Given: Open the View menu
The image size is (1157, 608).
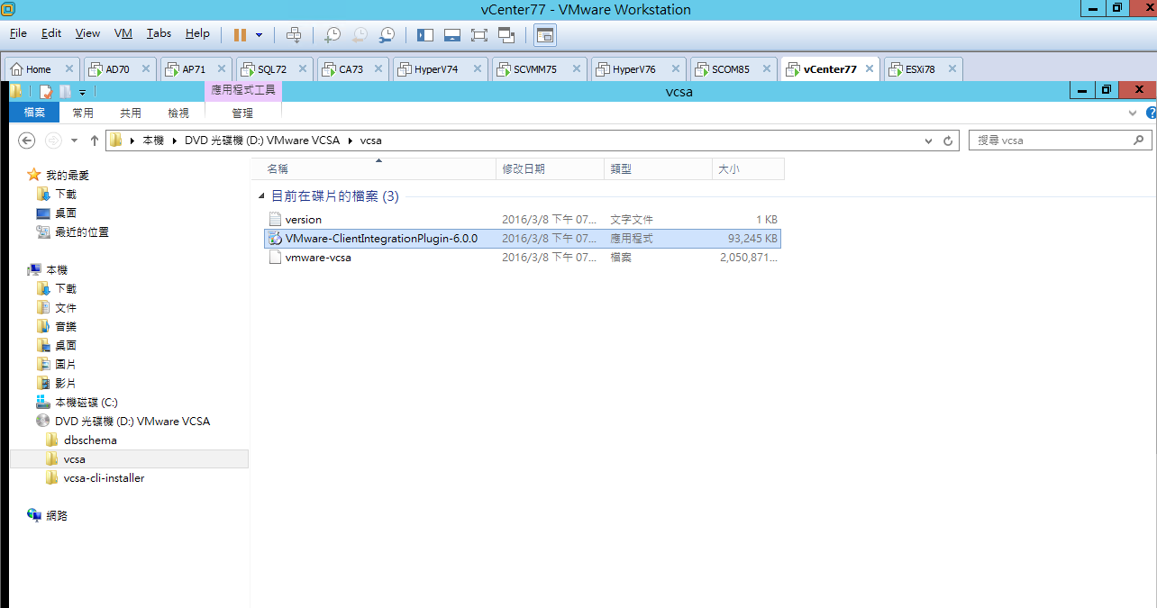Looking at the screenshot, I should [x=87, y=33].
